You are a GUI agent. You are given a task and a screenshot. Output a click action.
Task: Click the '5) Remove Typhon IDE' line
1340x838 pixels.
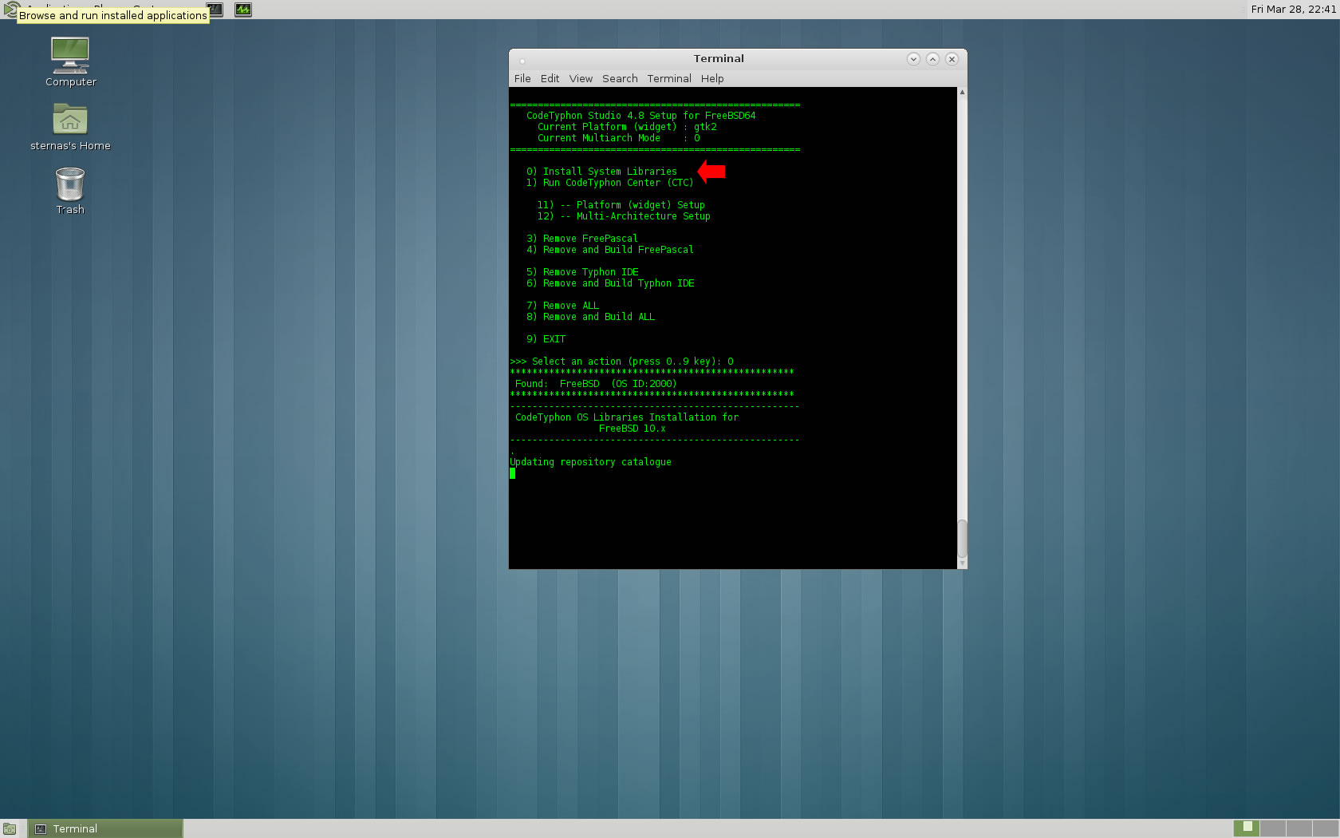point(582,272)
